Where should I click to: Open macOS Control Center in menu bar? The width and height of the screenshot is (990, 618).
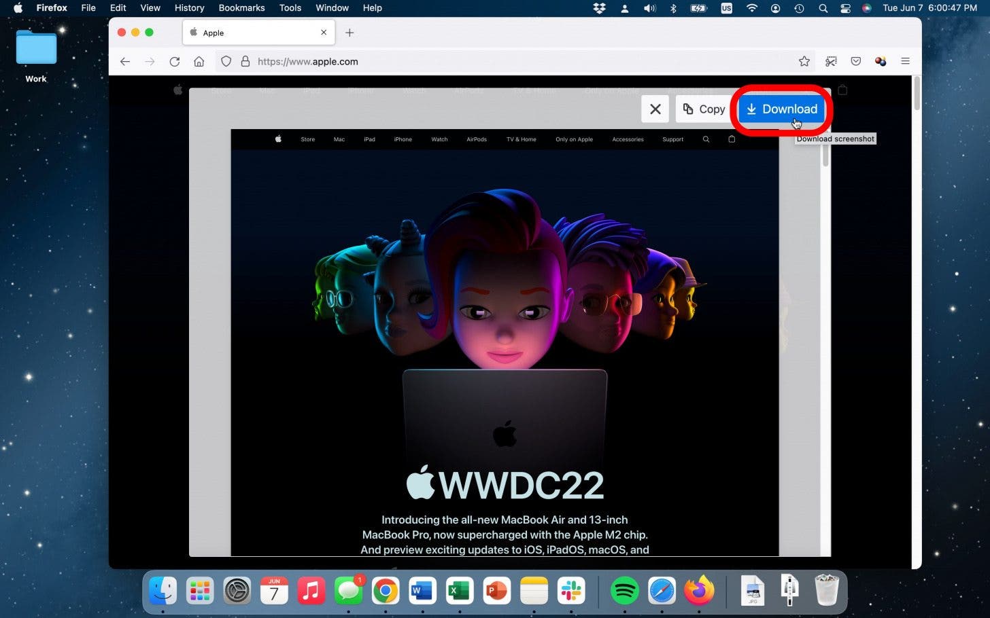(x=845, y=8)
